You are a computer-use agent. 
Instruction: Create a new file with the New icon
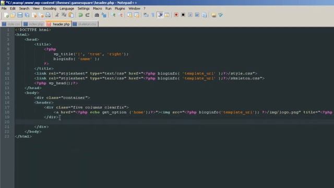click(6, 15)
